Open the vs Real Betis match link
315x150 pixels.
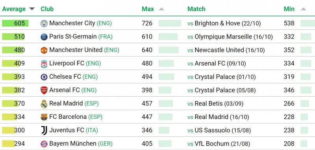click(215, 104)
